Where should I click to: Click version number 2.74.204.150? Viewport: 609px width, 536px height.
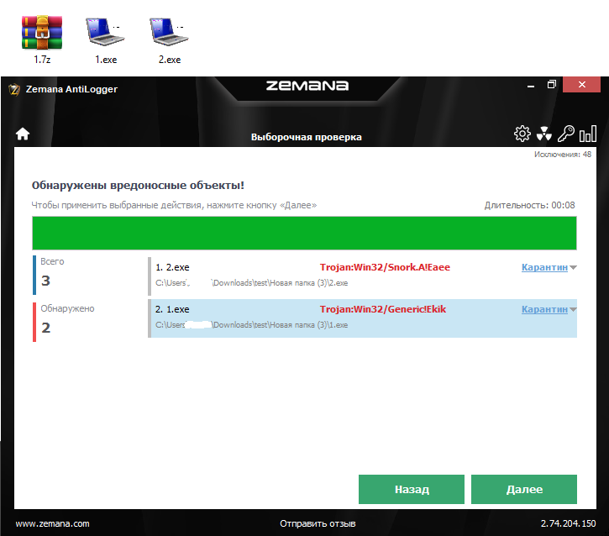pyautogui.click(x=568, y=523)
